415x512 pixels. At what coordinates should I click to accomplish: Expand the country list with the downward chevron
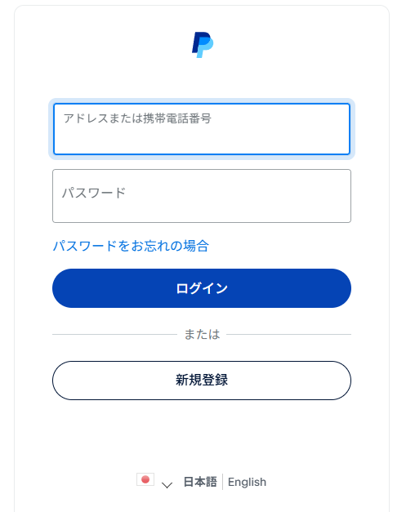tap(167, 485)
